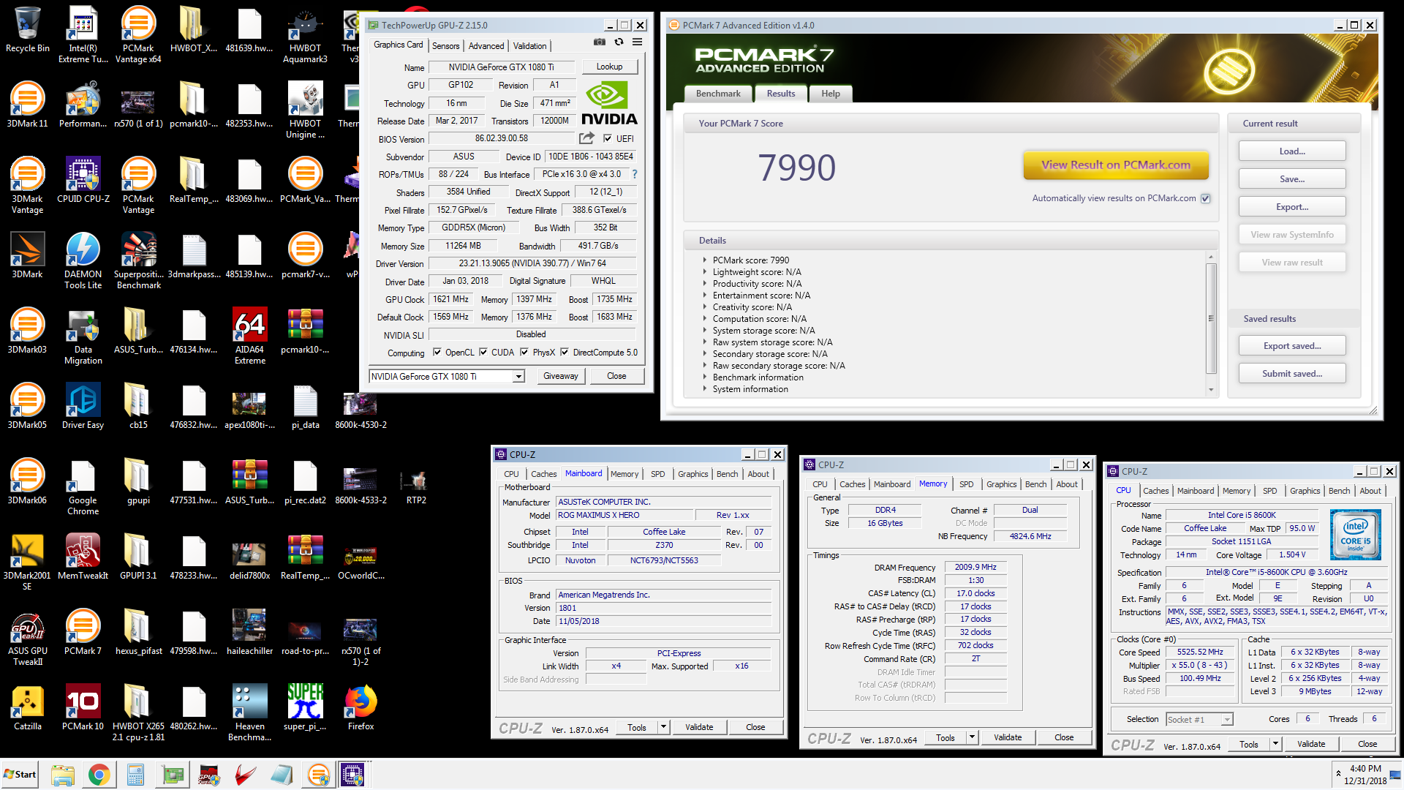Select the ASUS GPU TweakII desktop icon
1404x790 pixels.
28,638
